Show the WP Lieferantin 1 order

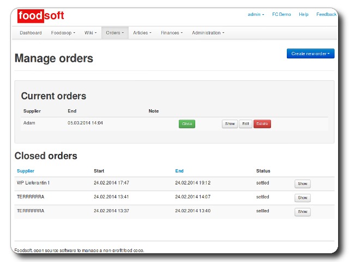(303, 184)
